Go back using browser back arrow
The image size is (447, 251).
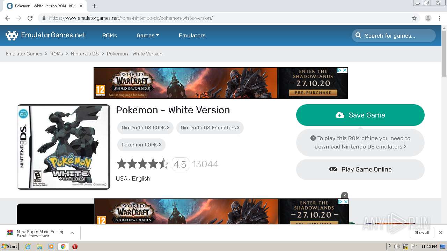click(8, 18)
